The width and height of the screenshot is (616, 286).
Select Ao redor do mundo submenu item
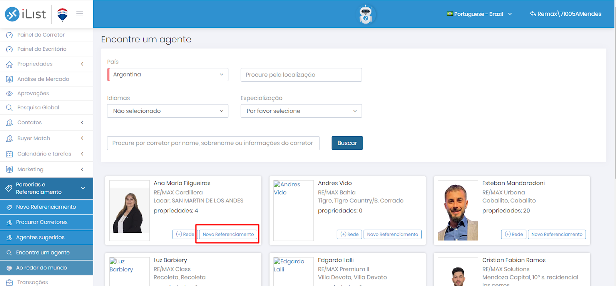[47, 268]
